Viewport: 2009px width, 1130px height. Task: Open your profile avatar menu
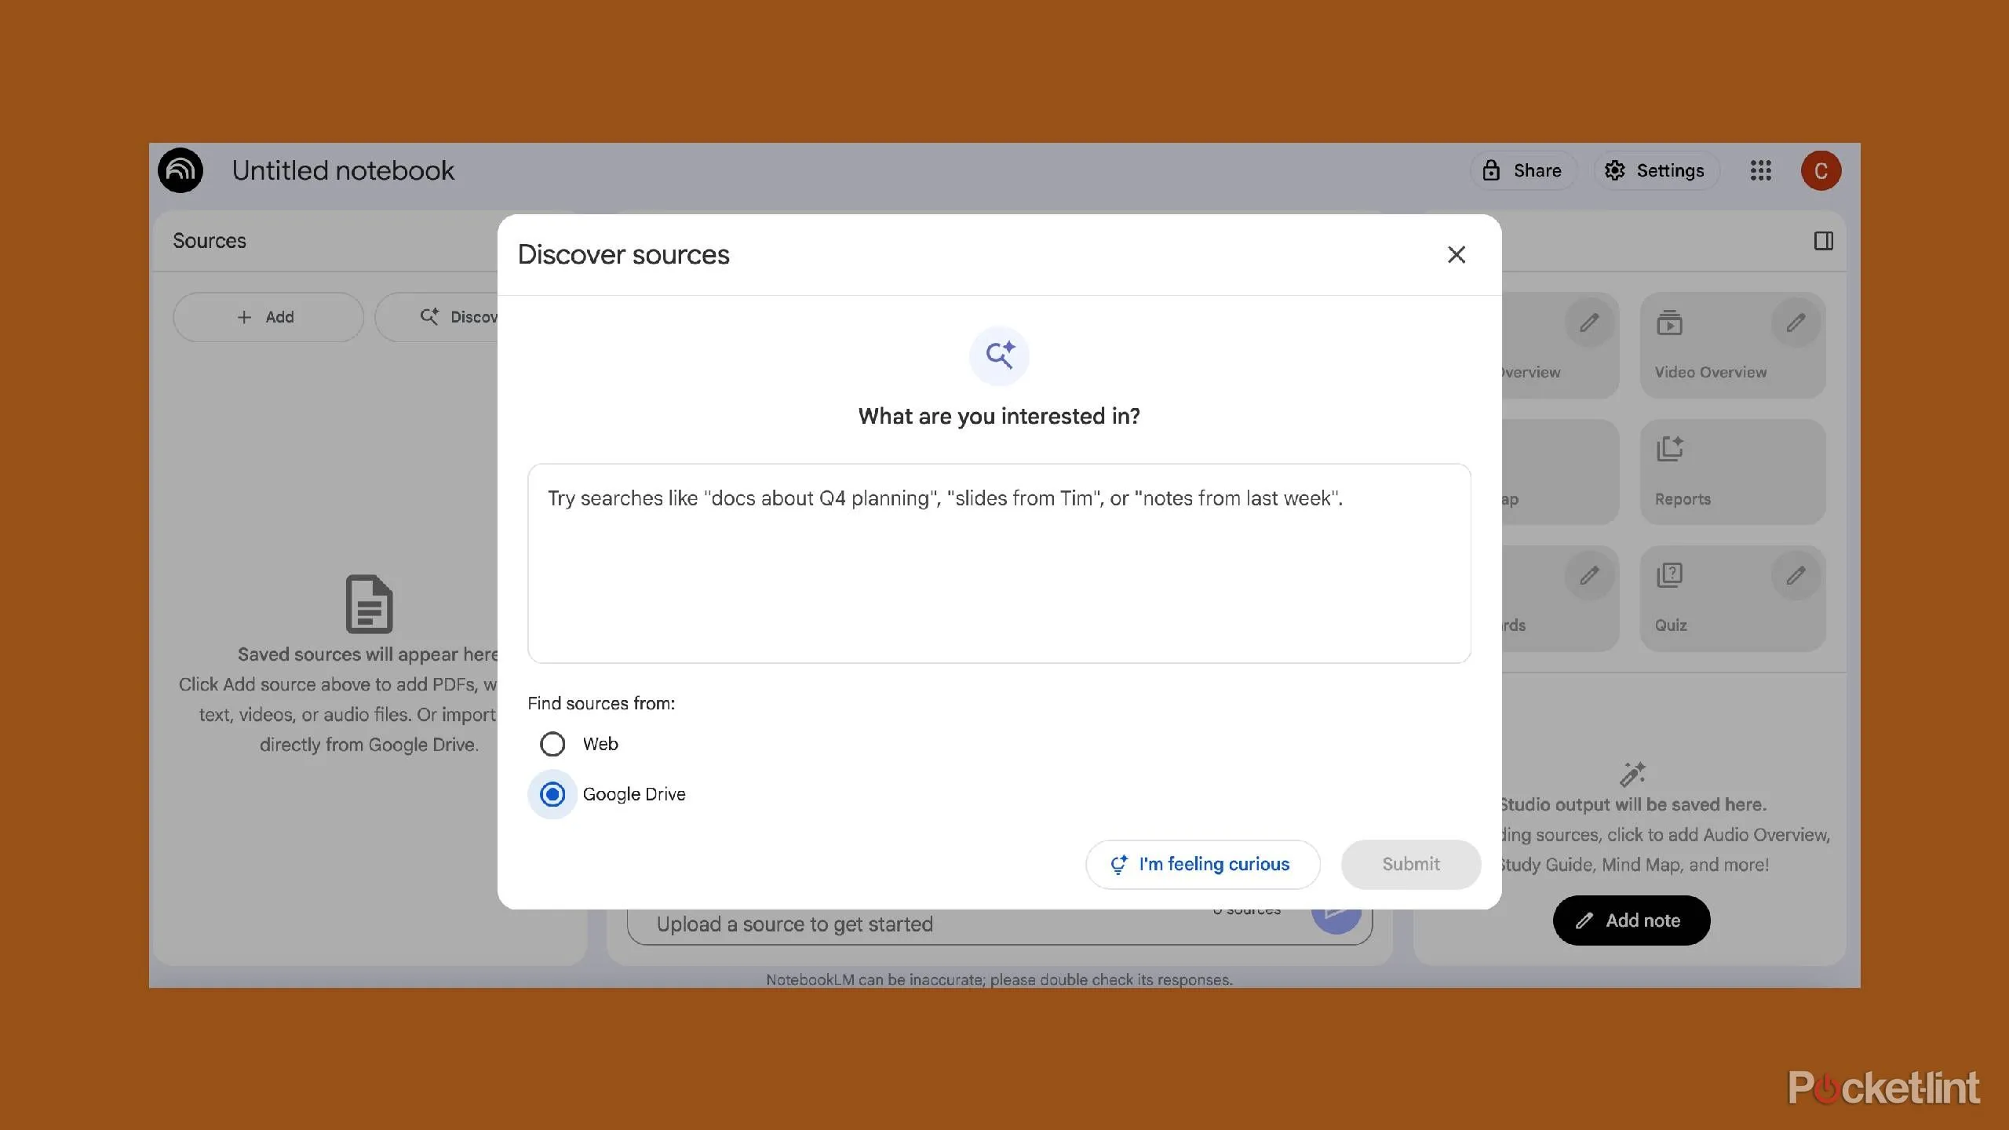(x=1821, y=170)
